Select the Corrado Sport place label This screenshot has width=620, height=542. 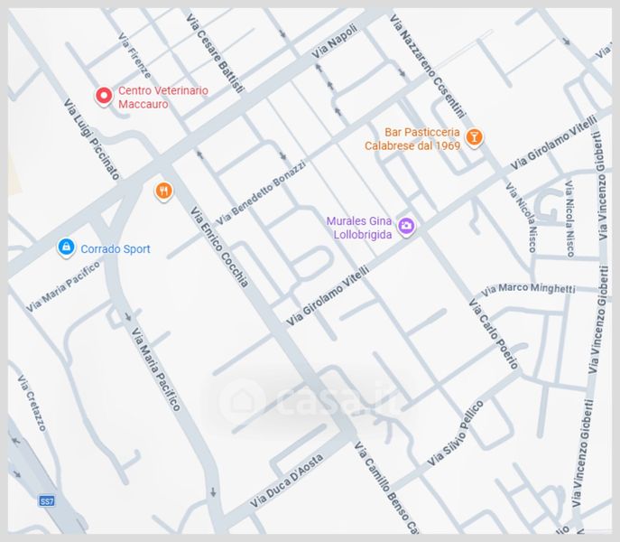point(116,249)
